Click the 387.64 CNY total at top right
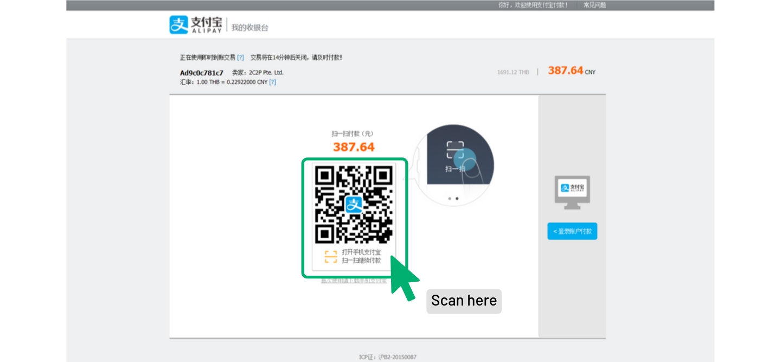This screenshot has height=362, width=781. (x=572, y=71)
